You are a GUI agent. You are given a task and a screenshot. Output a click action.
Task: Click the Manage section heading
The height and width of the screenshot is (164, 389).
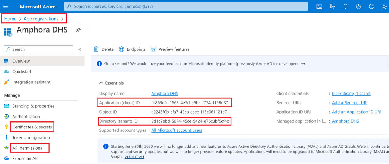point(12,95)
